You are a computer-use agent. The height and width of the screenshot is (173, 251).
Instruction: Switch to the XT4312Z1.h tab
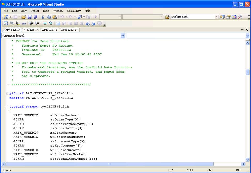tap(31, 30)
